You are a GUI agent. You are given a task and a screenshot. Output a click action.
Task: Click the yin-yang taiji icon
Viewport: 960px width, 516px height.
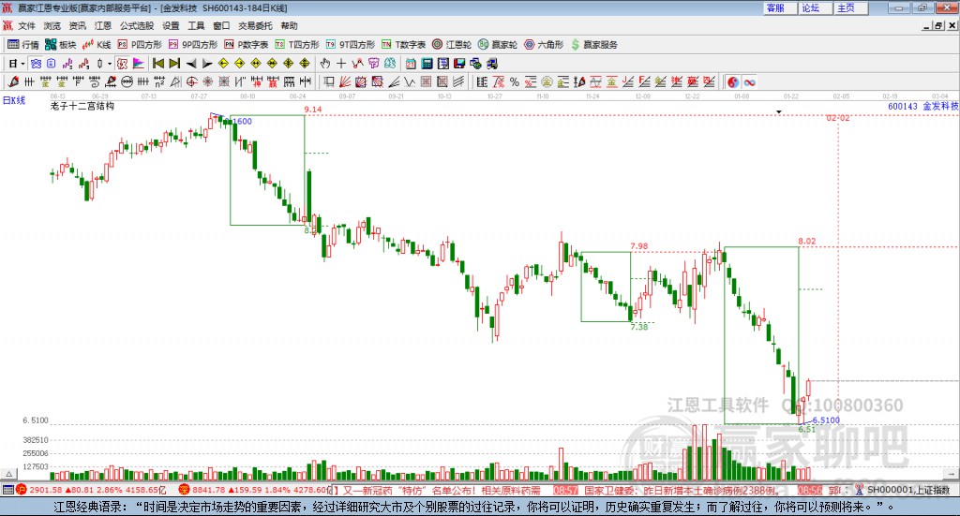733,81
